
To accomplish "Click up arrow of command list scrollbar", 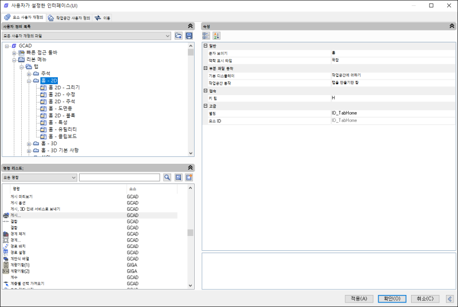I will point(191,188).
